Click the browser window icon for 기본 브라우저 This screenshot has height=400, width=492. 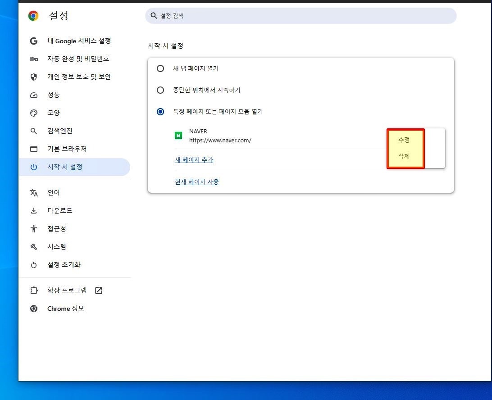[34, 149]
